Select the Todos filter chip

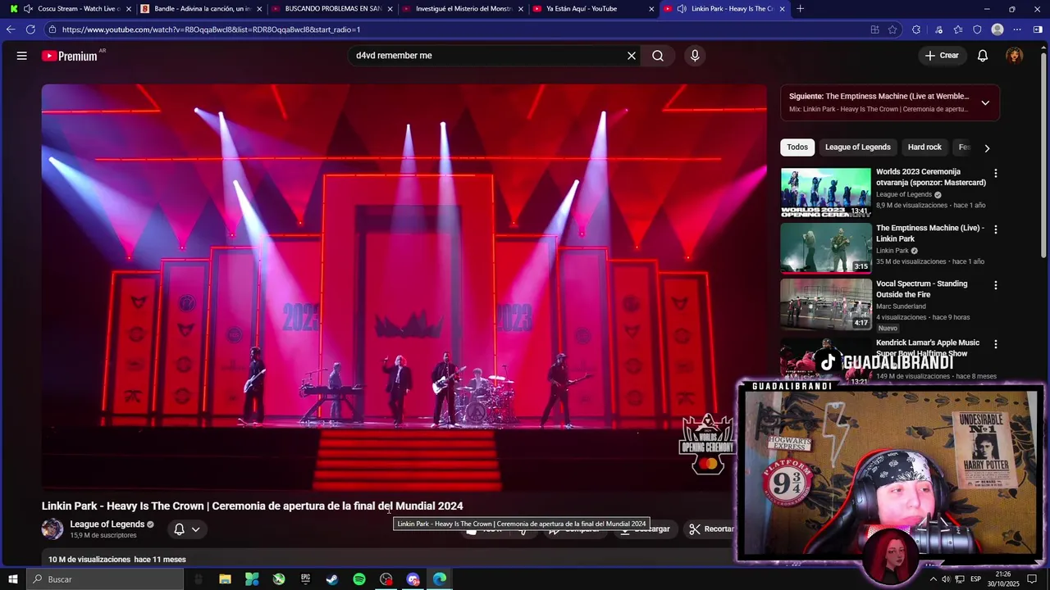coord(797,147)
